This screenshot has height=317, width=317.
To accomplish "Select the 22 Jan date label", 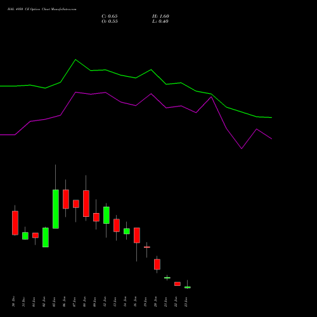I will (x=176, y=302).
